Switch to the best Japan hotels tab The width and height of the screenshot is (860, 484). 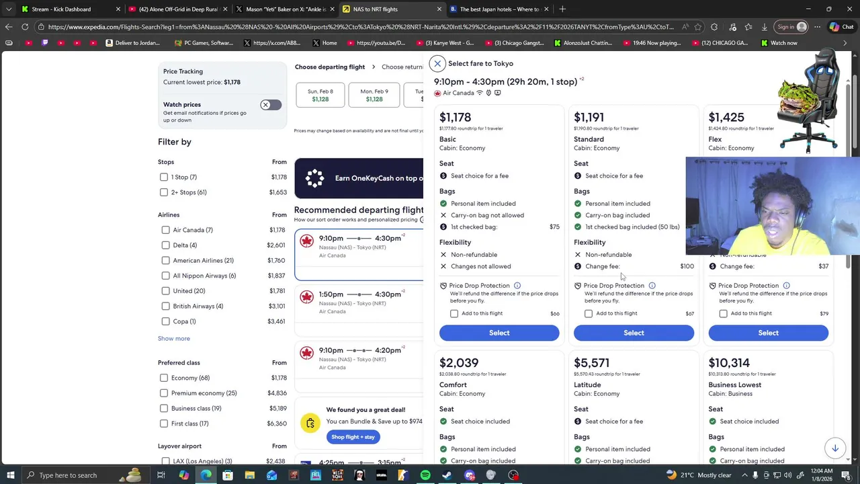499,9
